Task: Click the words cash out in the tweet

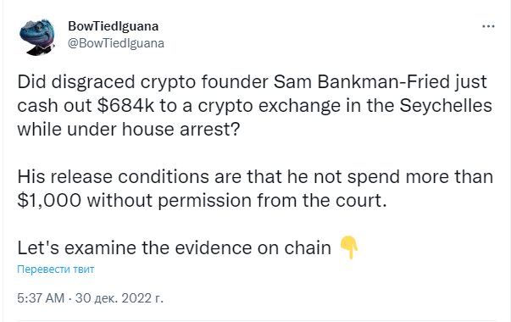Action: pos(54,106)
